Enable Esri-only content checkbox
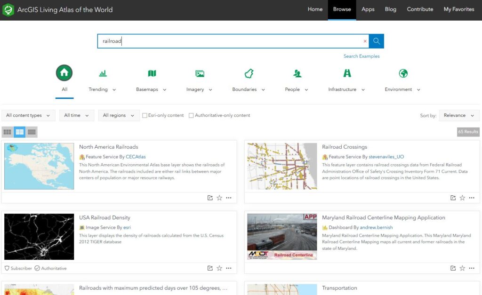Image resolution: width=482 pixels, height=295 pixels. [x=145, y=115]
